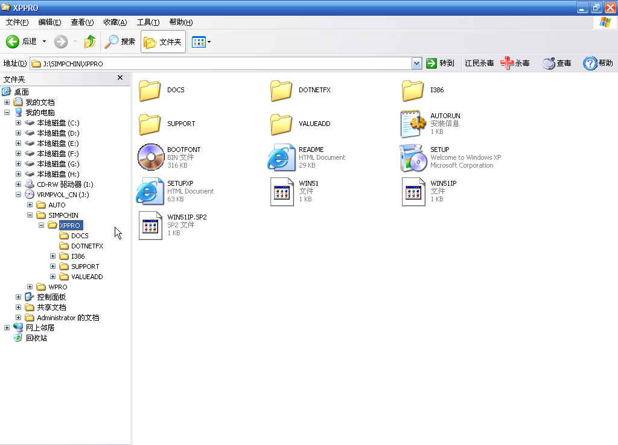Collapse the SIMPCHIN folder node
Screen dimensions: 618x445
pyautogui.click(x=30, y=215)
